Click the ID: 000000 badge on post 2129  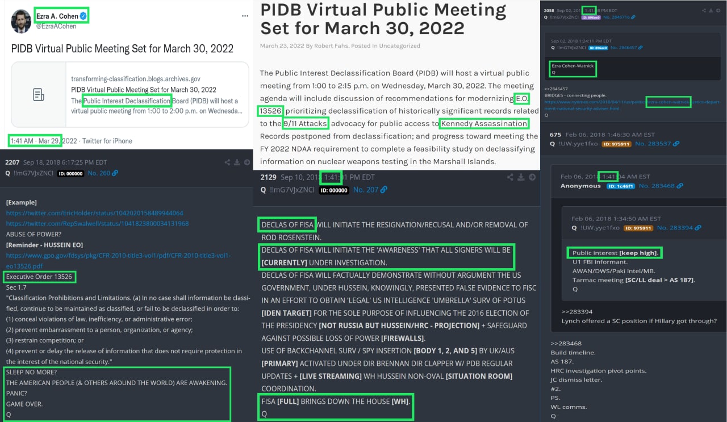coord(333,190)
